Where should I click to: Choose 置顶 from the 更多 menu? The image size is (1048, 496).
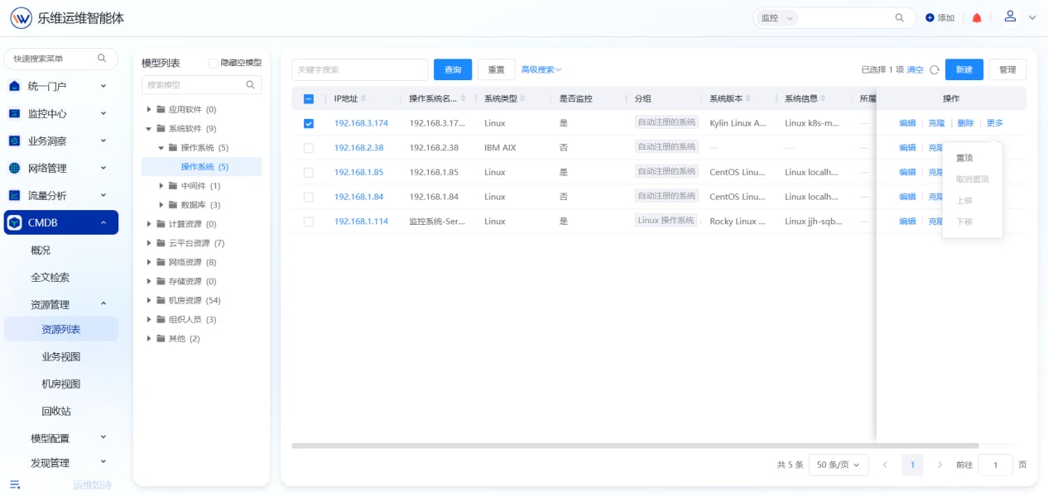[x=964, y=158]
